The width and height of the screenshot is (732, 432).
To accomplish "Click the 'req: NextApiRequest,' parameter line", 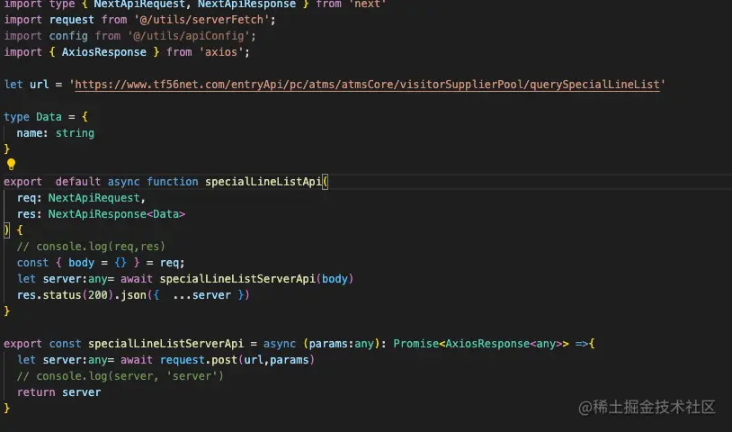I will (81, 198).
